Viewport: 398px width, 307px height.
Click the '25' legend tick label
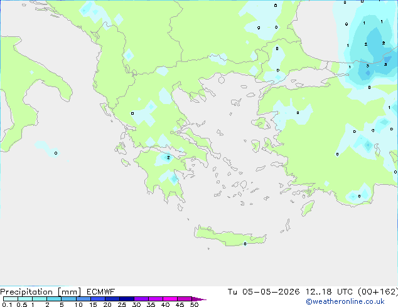tap(122, 304)
